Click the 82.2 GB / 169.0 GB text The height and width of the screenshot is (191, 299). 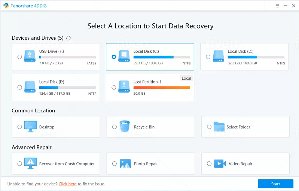[x=242, y=63]
